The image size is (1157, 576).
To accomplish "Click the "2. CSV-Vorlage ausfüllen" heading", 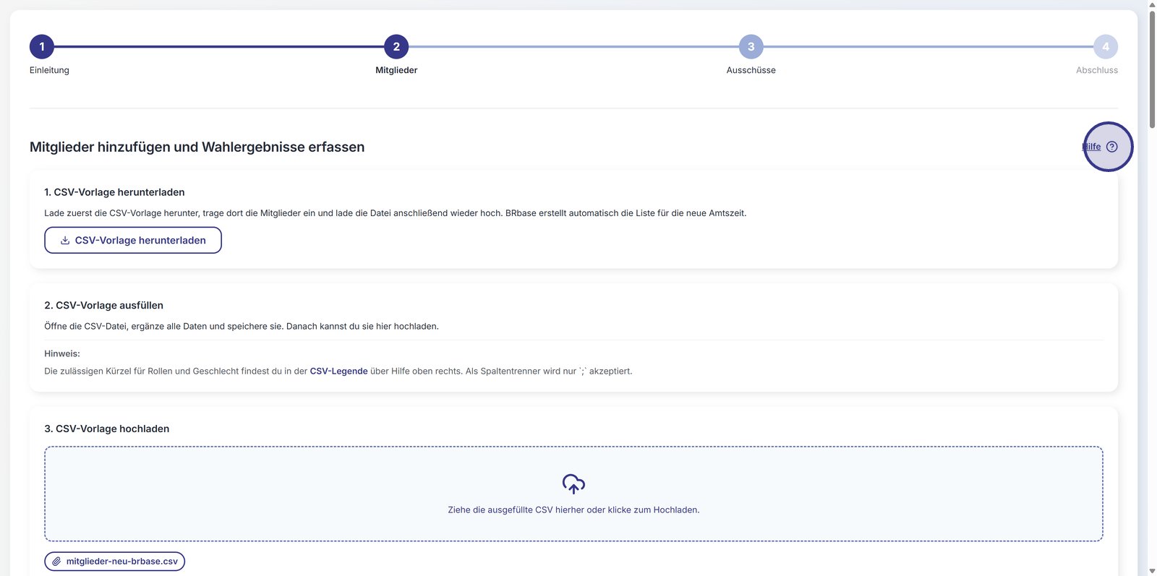I will [x=104, y=306].
